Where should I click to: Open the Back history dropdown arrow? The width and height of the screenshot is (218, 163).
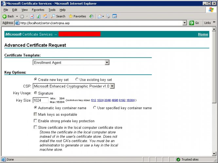17,16
